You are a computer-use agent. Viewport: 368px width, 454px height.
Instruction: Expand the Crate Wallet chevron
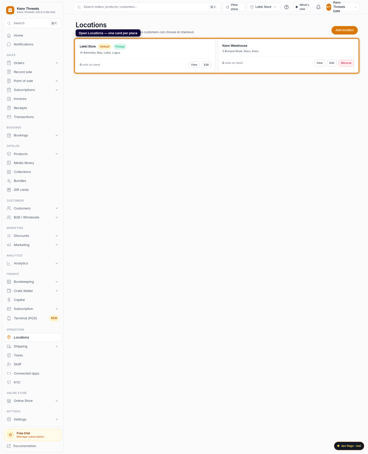(x=57, y=291)
